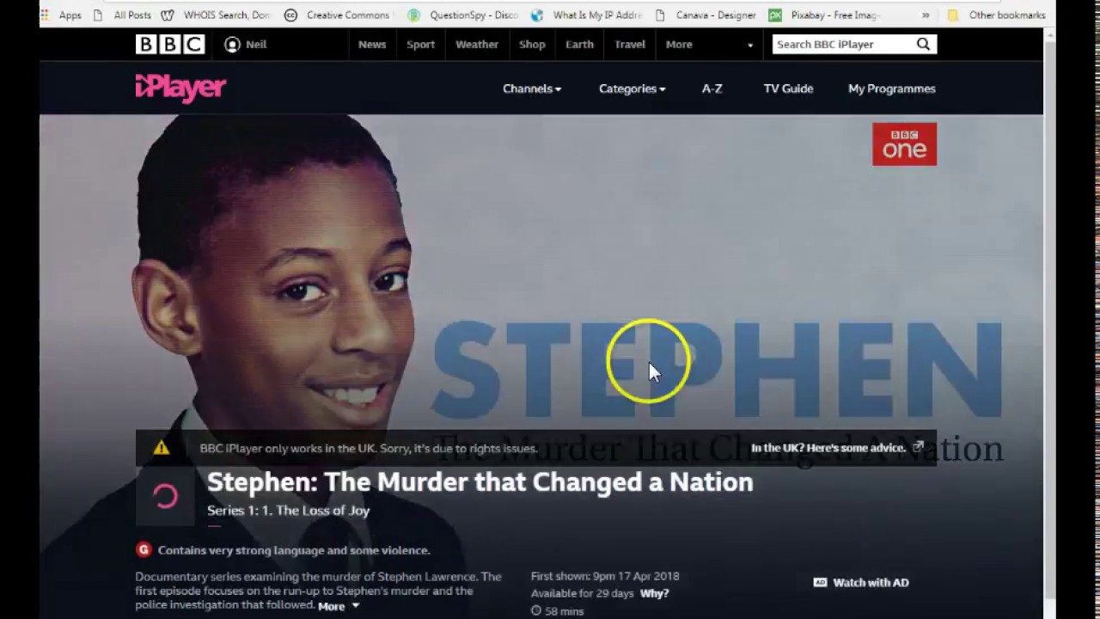
Task: Click Series 1: 1. The Loss of Joy
Action: 288,510
